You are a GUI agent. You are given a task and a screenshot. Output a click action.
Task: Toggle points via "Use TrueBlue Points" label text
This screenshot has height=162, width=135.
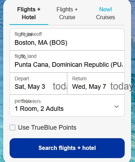click(x=47, y=128)
